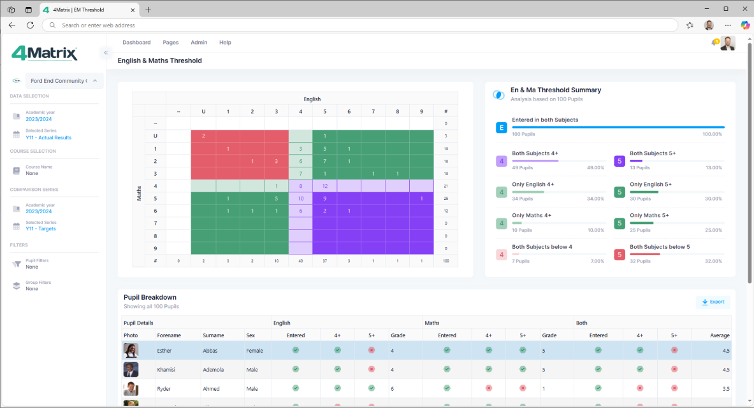This screenshot has width=754, height=408.
Task: Open the Pages menu
Action: (170, 43)
